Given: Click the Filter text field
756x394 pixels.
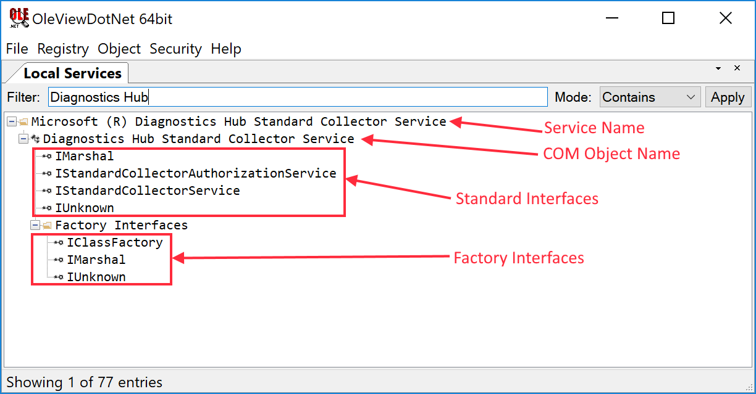Looking at the screenshot, I should coord(298,97).
